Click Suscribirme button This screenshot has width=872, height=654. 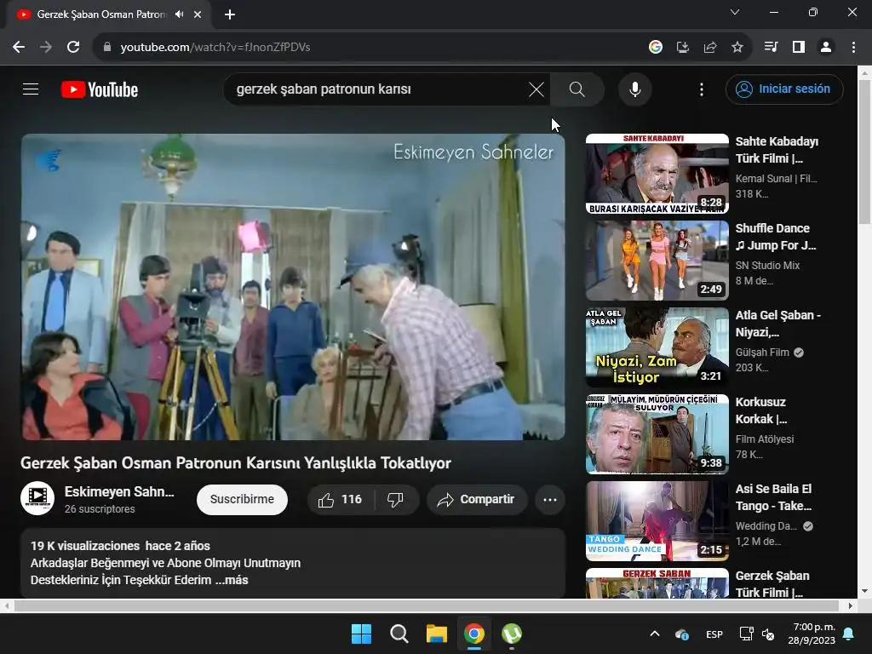[242, 499]
